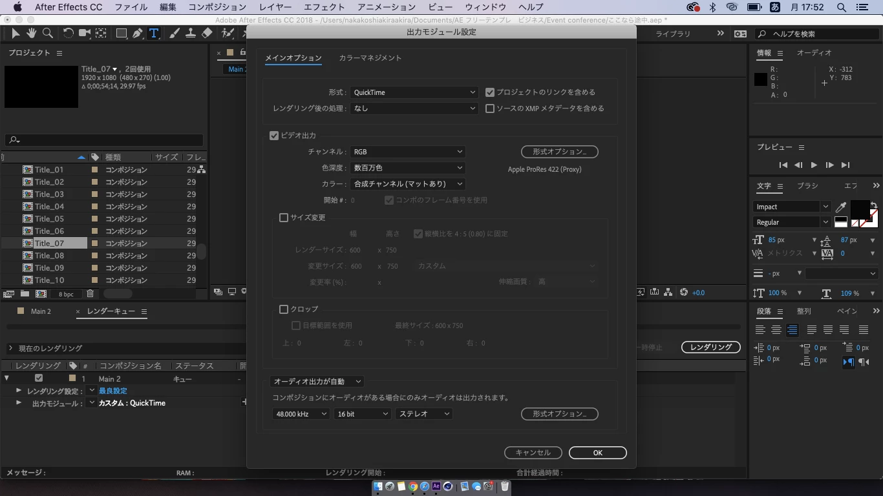Open the カラー 合成チャンネル dropdown

408,184
